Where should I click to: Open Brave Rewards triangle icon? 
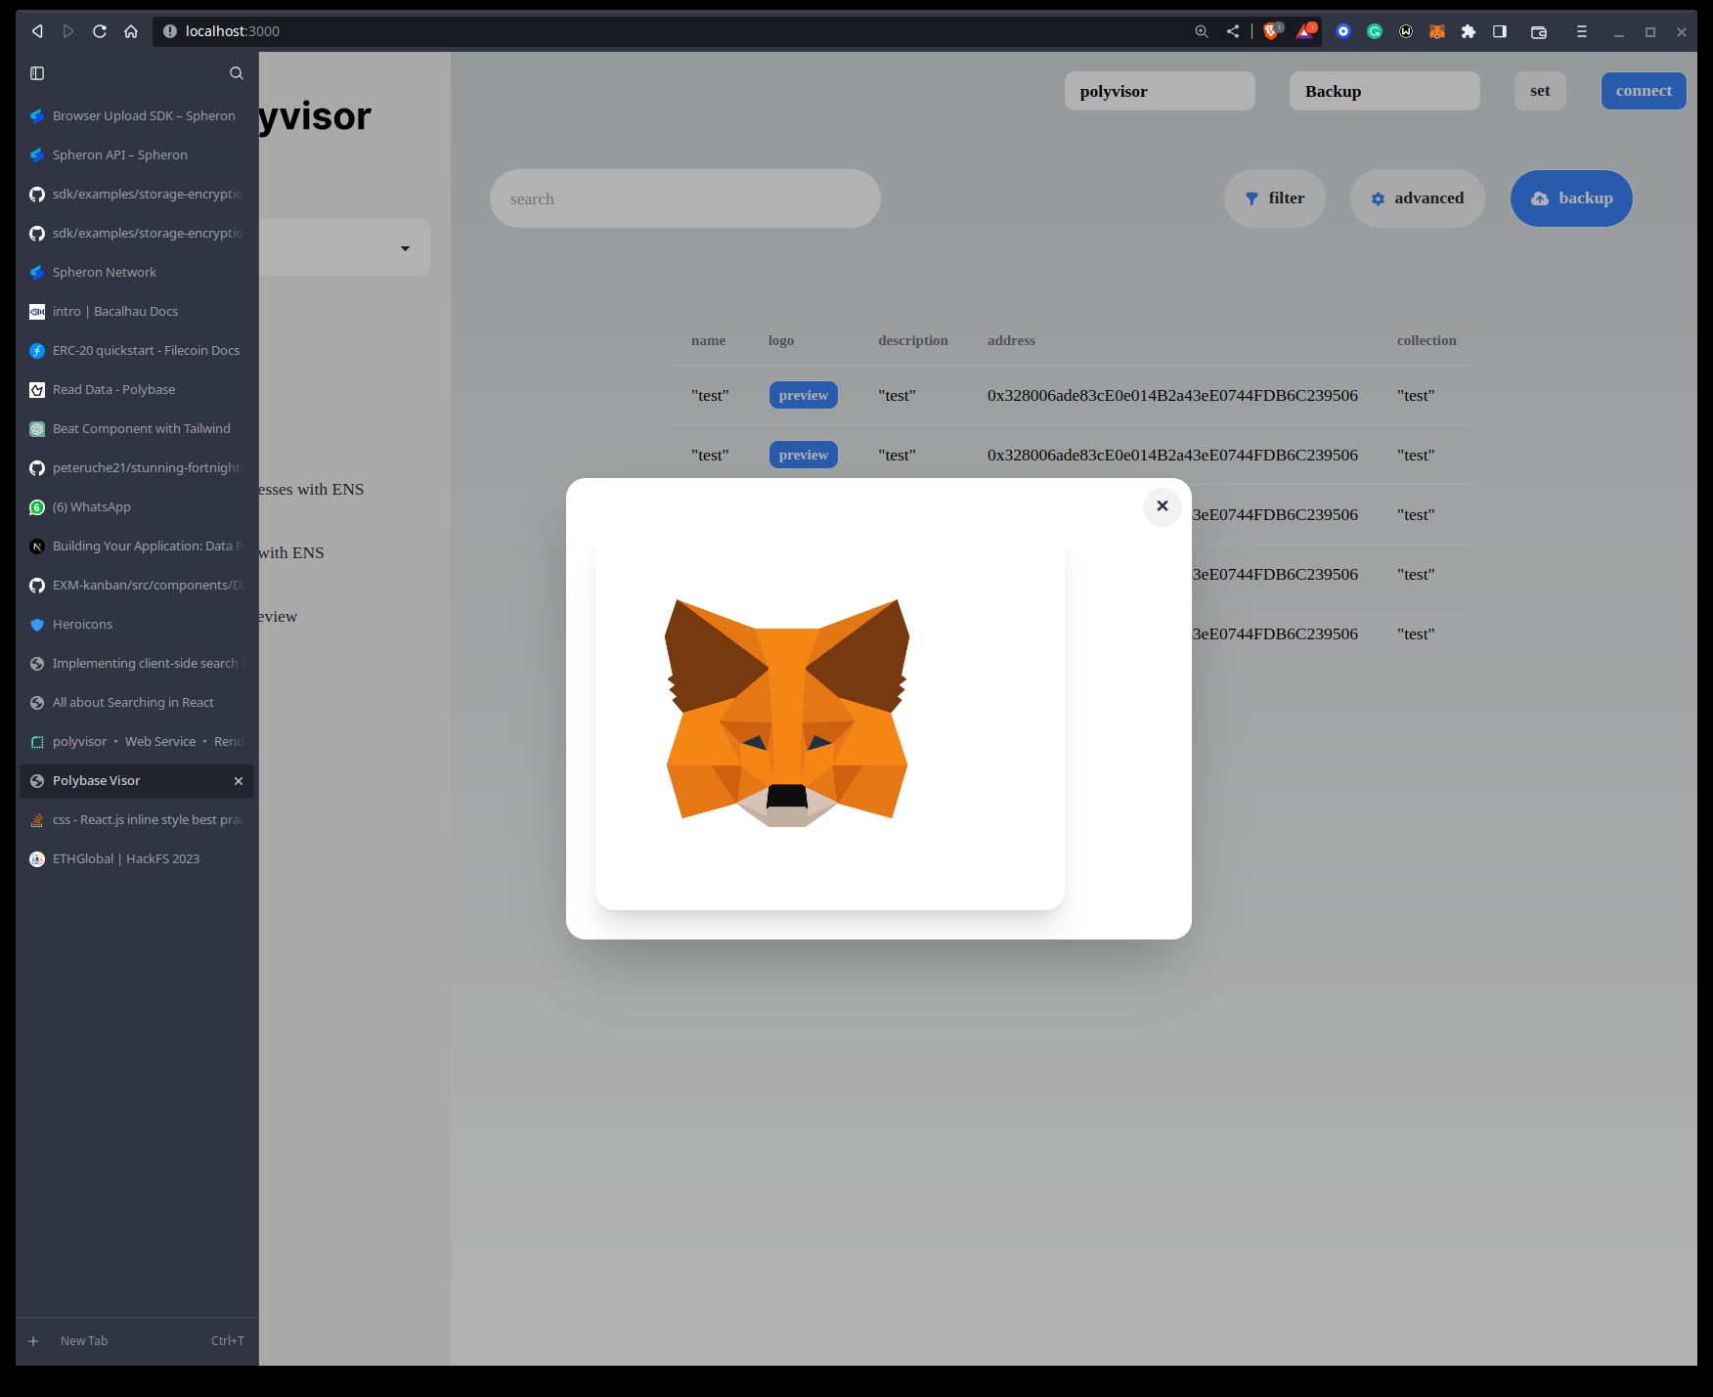1305,31
